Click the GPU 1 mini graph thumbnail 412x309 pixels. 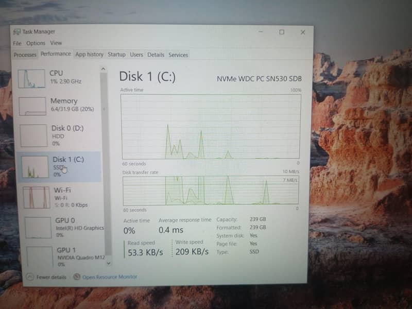(x=40, y=257)
